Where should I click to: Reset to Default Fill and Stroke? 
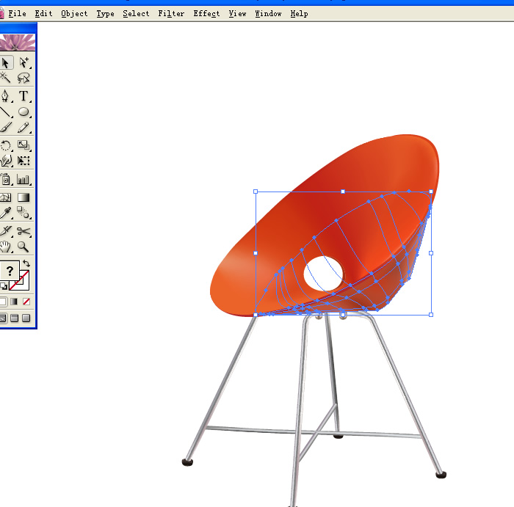4,286
